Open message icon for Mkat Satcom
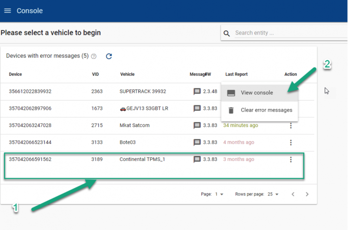The height and width of the screenshot is (230, 348). [x=197, y=126]
